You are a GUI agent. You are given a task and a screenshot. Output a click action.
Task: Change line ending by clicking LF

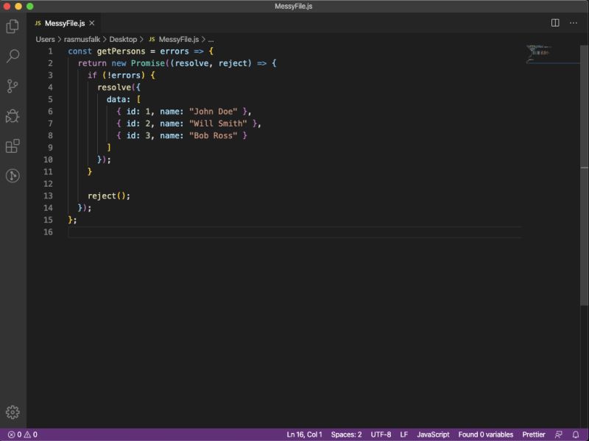tap(404, 434)
